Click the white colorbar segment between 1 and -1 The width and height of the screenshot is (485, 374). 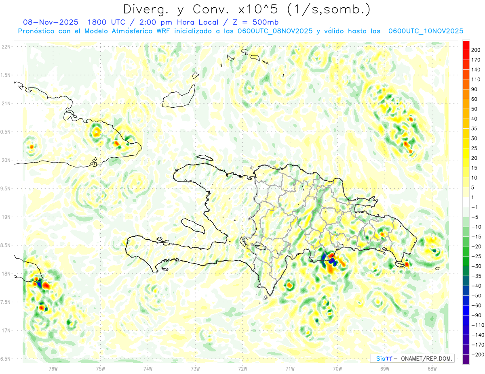click(x=466, y=203)
